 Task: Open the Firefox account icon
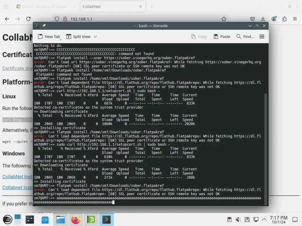274,19
